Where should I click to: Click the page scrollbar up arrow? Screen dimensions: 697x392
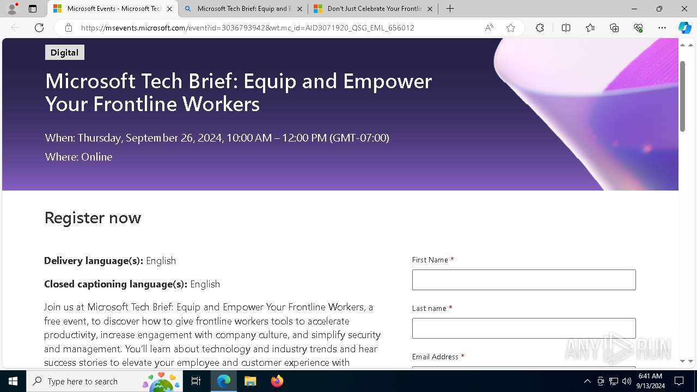pos(682,45)
